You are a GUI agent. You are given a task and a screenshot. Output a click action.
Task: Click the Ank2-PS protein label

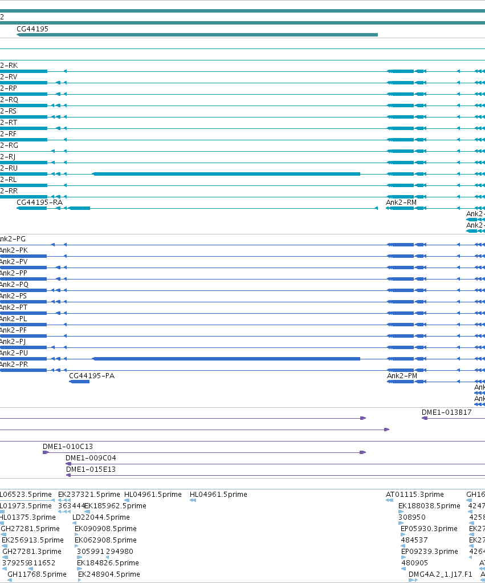click(14, 296)
